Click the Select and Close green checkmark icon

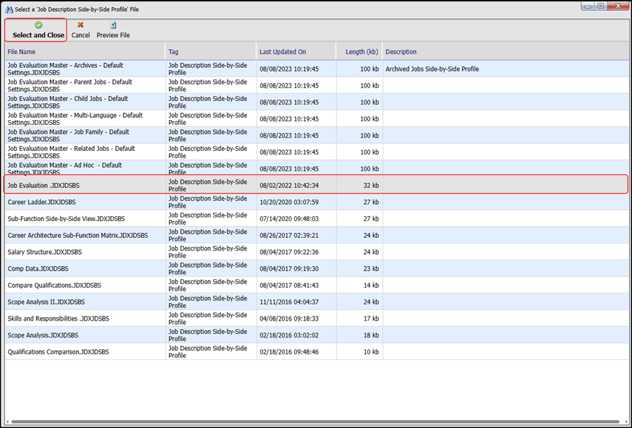[x=39, y=25]
